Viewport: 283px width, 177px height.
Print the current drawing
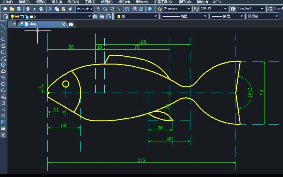[28, 9]
